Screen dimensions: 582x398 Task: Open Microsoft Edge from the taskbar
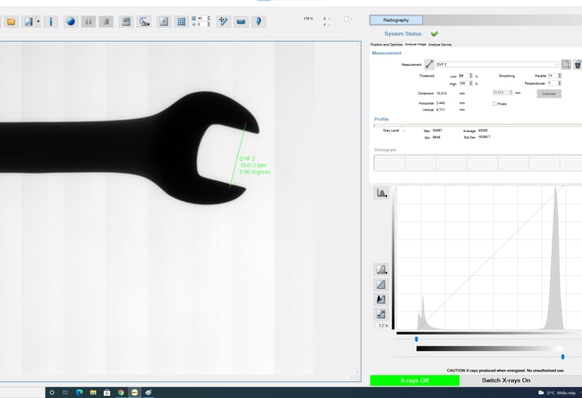point(79,393)
